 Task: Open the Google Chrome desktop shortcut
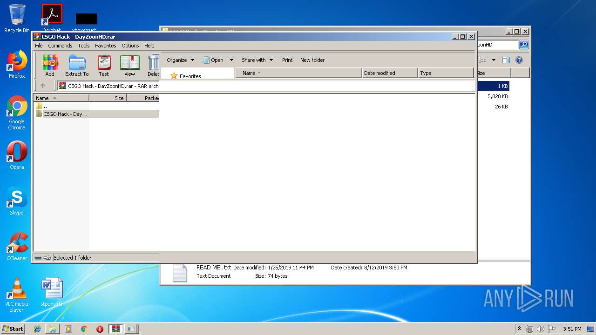click(x=17, y=113)
